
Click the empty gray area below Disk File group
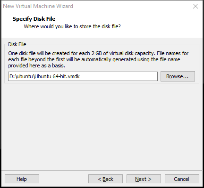102,126
